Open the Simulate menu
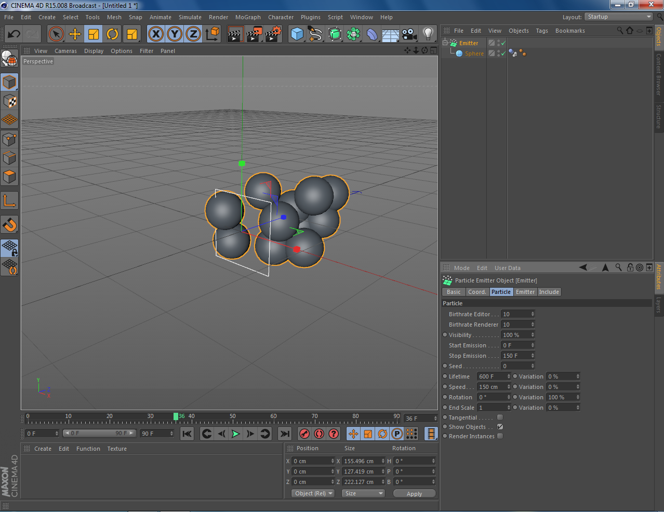 point(190,17)
